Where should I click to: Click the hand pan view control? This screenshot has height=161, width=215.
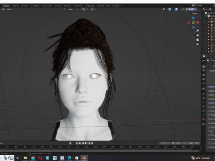[x=198, y=35]
